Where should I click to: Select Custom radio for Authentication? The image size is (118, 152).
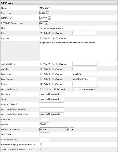point(57,64)
